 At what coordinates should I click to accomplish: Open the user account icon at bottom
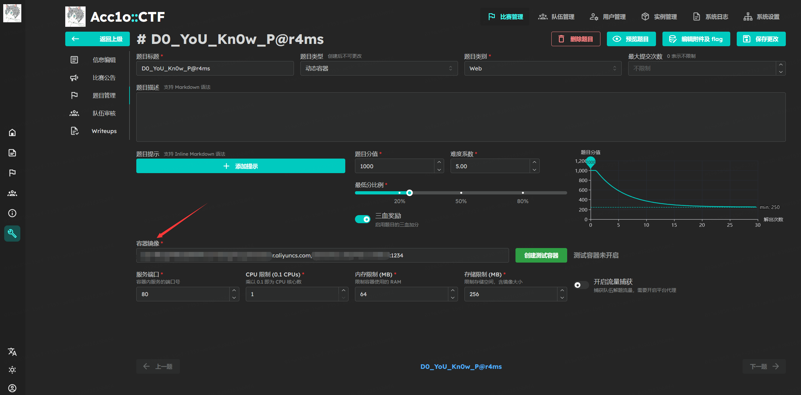tap(12, 388)
